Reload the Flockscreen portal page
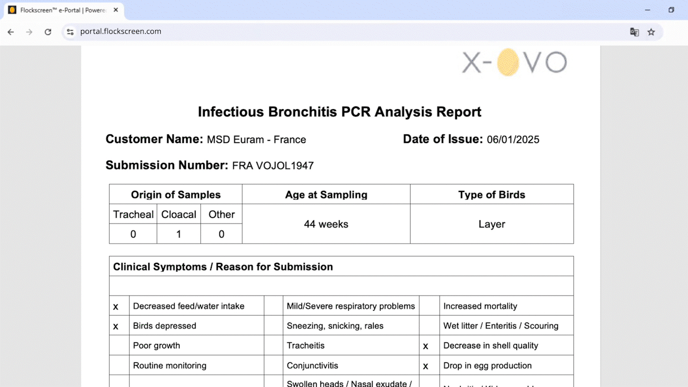This screenshot has width=688, height=387. (x=48, y=32)
